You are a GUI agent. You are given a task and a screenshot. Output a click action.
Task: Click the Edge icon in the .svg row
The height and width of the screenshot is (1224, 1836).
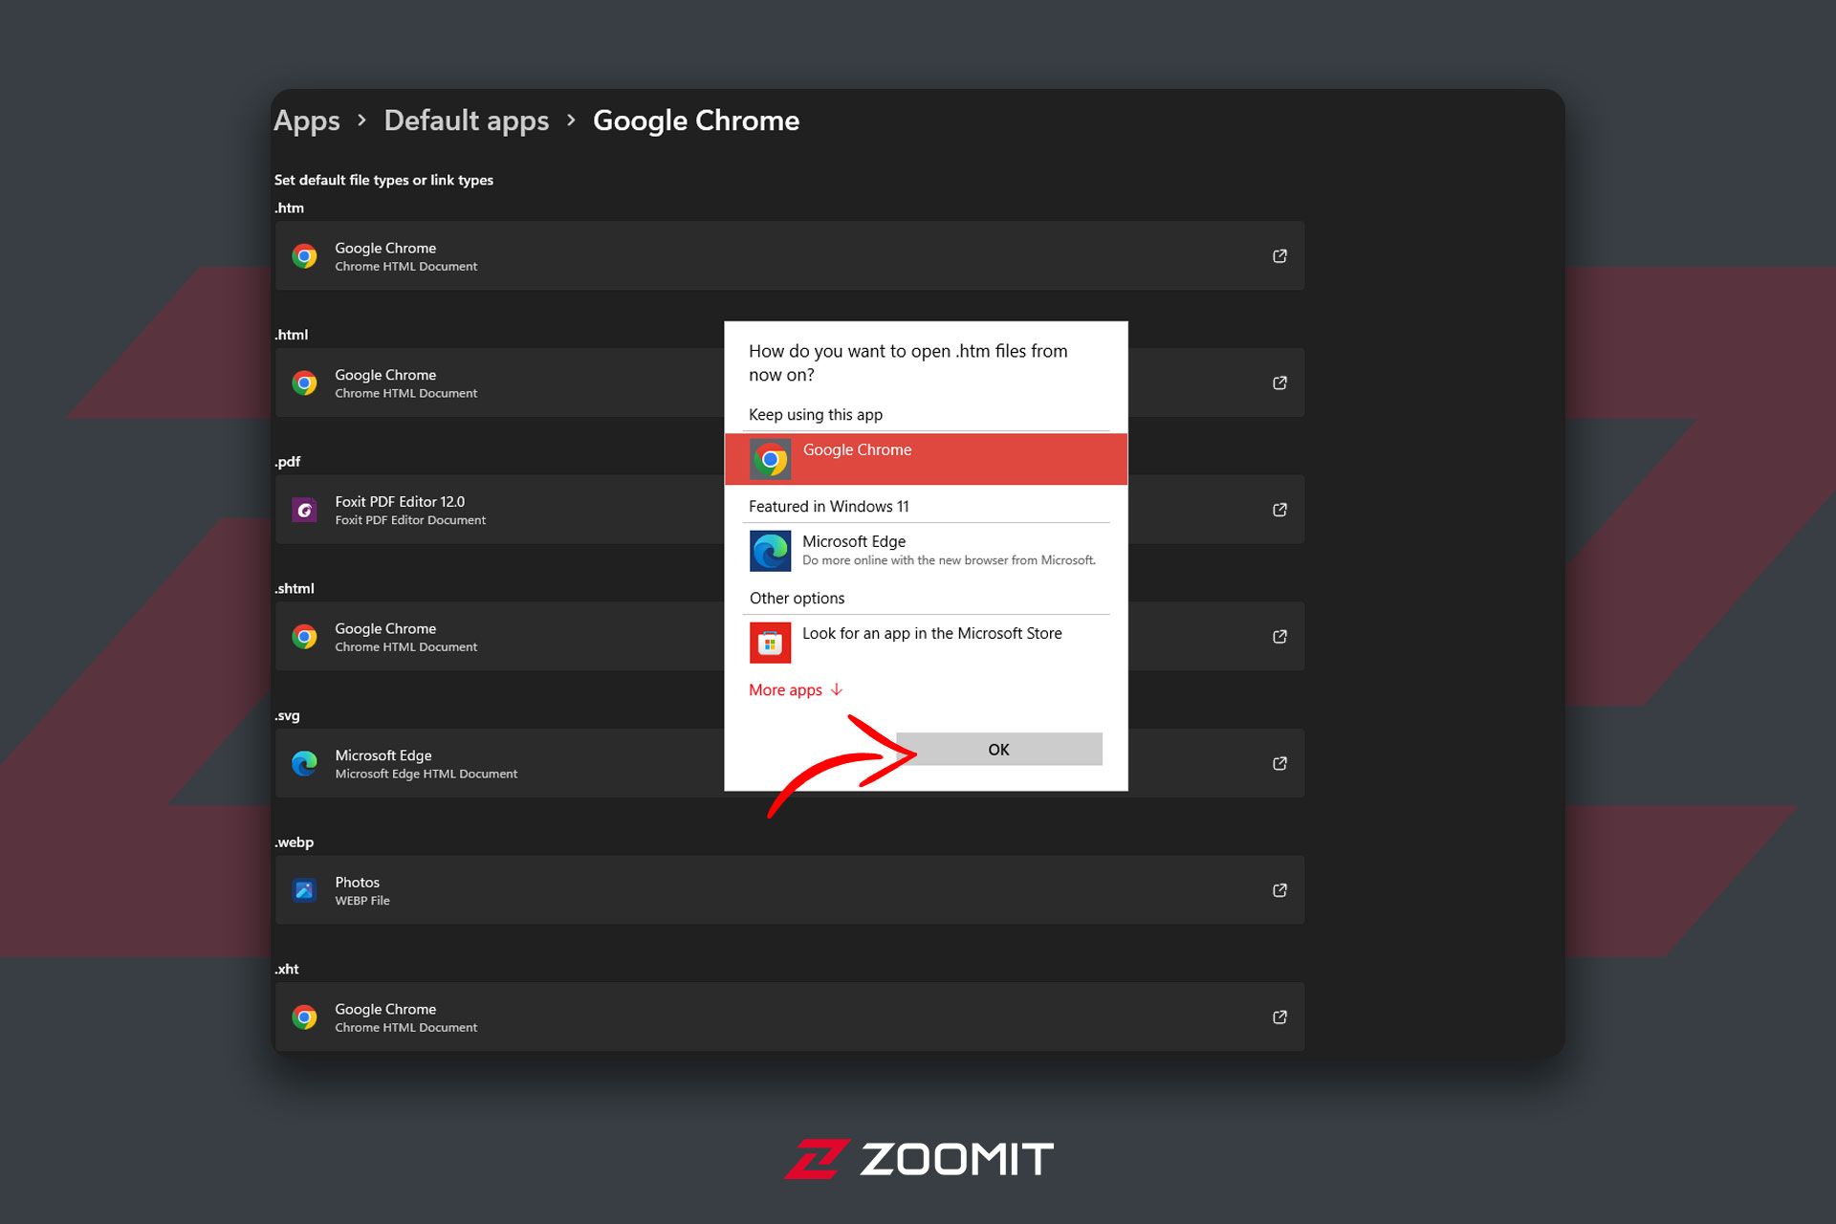[x=304, y=763]
